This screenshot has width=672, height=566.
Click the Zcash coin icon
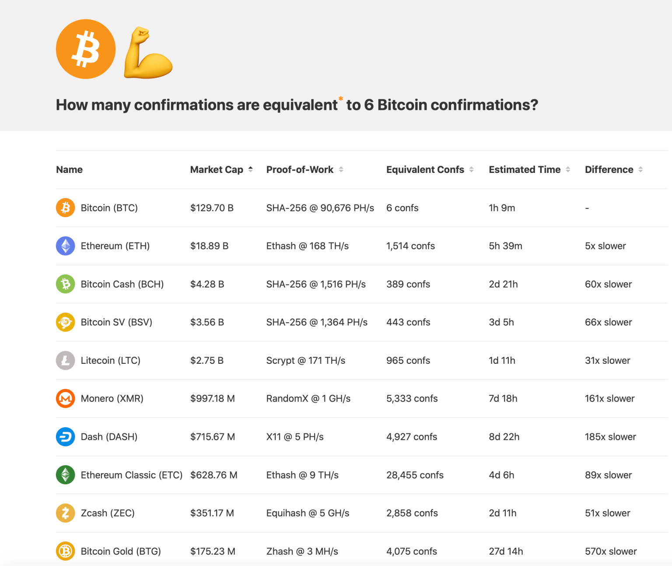pyautogui.click(x=66, y=513)
